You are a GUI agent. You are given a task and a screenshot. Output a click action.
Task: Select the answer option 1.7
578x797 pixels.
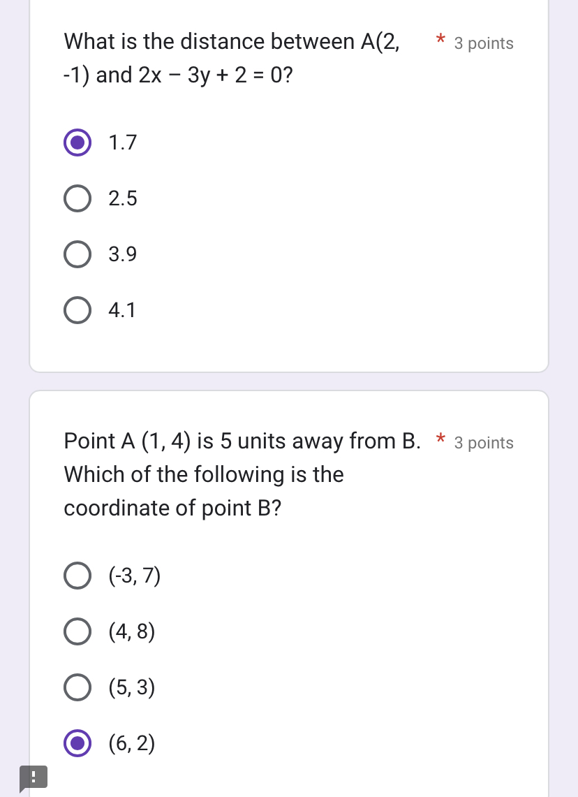[x=77, y=142]
